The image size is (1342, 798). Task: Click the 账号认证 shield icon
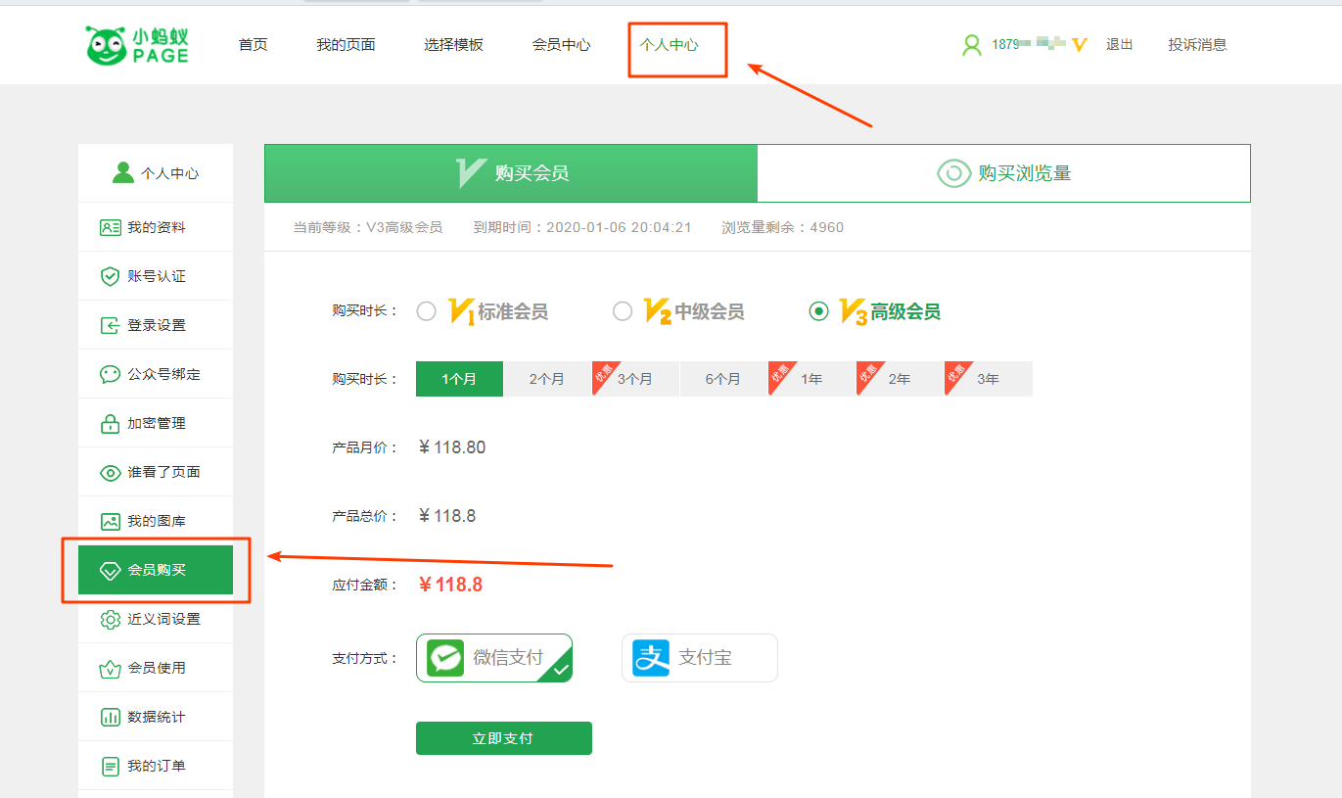tap(111, 276)
